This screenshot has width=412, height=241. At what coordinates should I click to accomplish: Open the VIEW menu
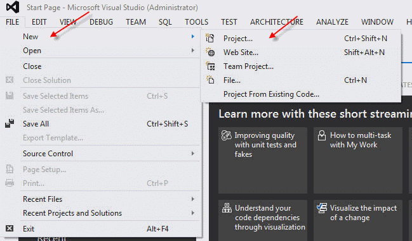(x=68, y=22)
